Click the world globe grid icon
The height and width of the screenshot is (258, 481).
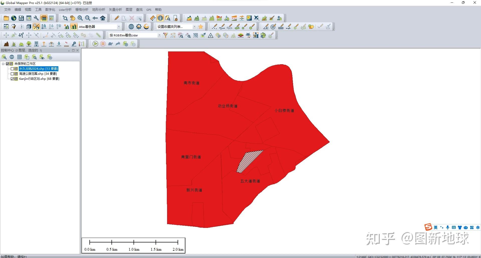(x=131, y=27)
